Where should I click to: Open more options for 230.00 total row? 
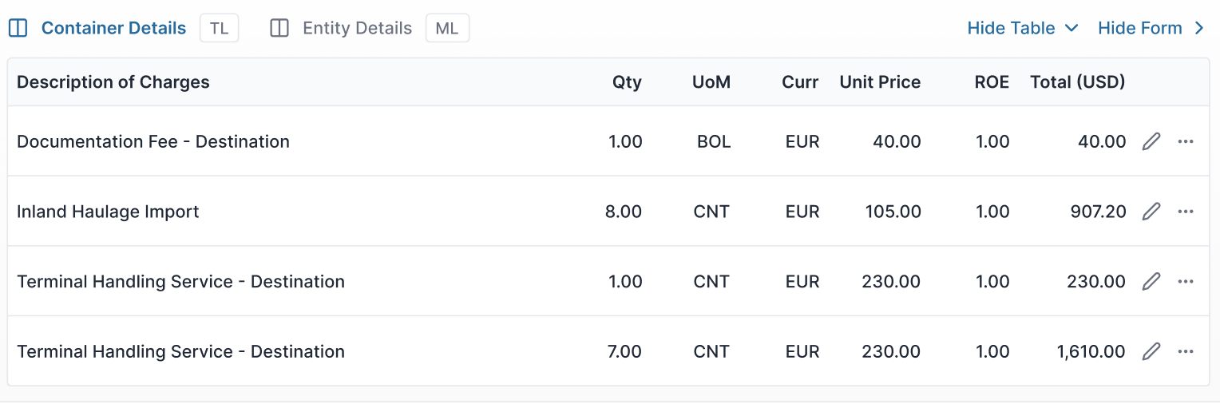coord(1186,282)
